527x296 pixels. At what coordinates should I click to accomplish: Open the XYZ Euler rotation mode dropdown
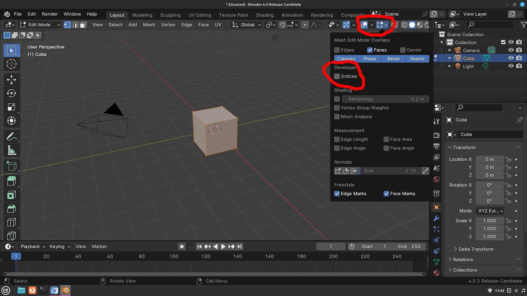coord(490,211)
